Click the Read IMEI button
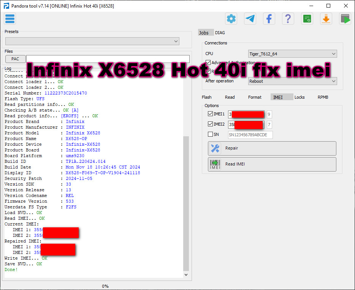Image resolution: width=355 pixels, height=290 pixels. (x=272, y=164)
